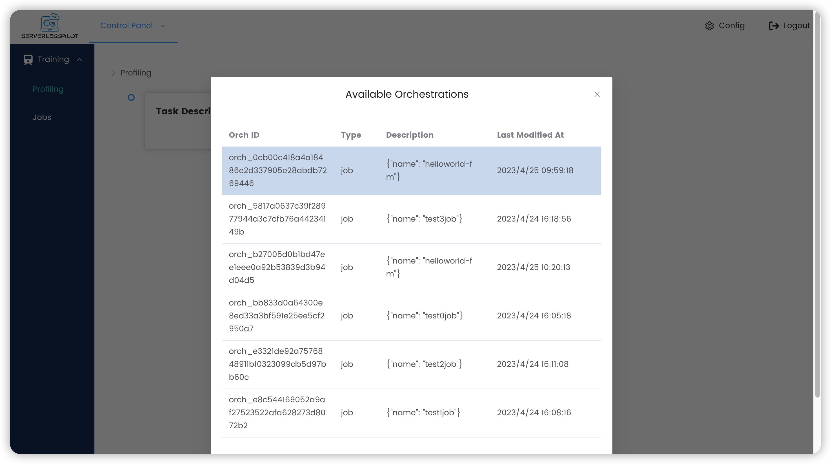Open the Profiling sidebar item

[x=48, y=89]
